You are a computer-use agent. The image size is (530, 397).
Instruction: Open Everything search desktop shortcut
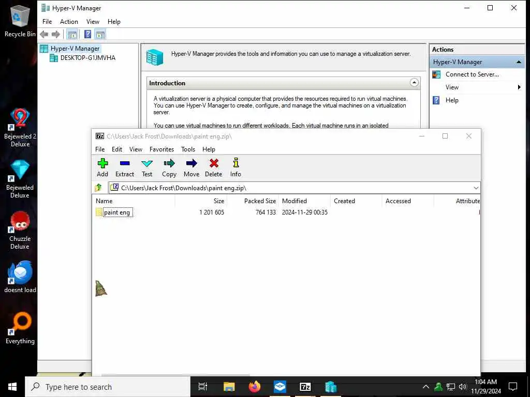20,328
